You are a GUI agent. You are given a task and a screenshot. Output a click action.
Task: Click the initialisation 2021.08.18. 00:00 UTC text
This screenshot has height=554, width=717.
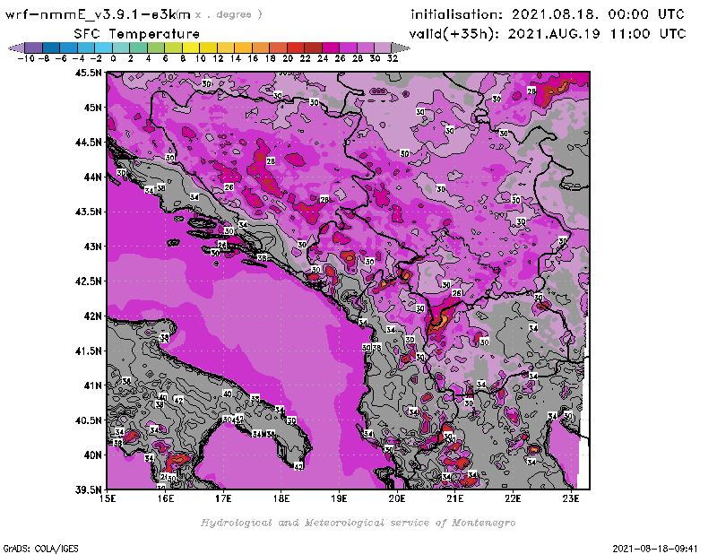pyautogui.click(x=548, y=14)
